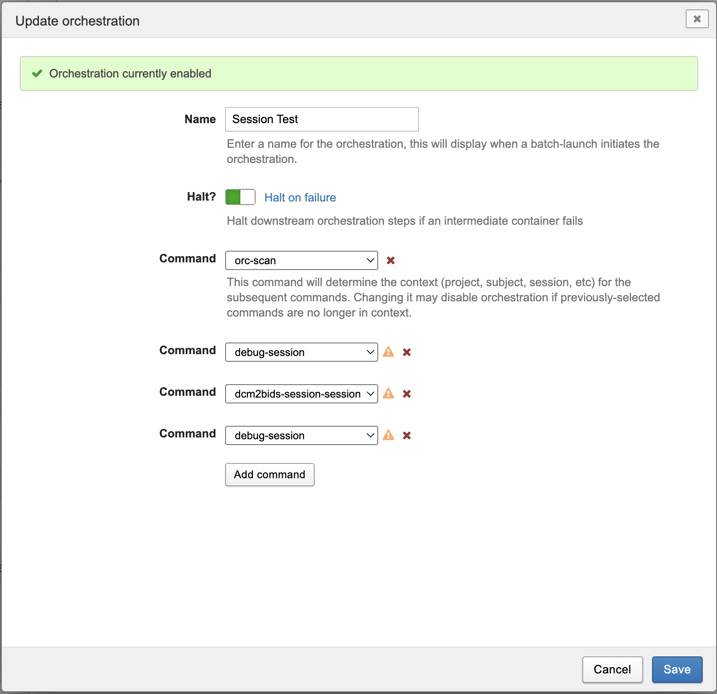Toggle the Halt on failure switch
This screenshot has height=694, width=717.
(240, 197)
